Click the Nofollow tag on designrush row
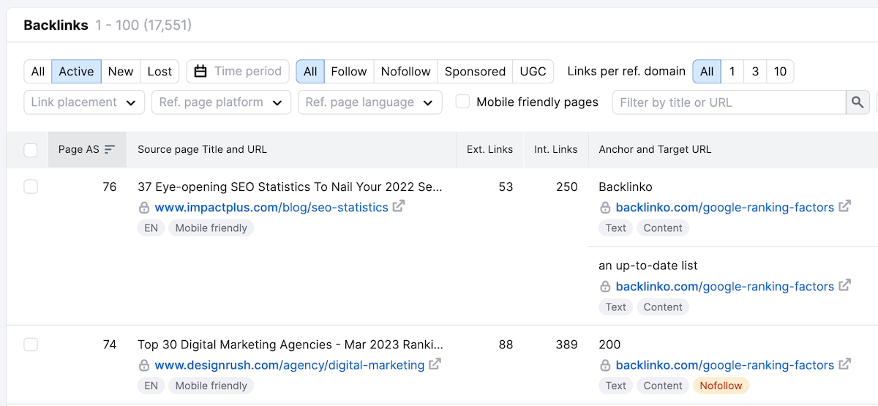The width and height of the screenshot is (878, 406). 721,386
